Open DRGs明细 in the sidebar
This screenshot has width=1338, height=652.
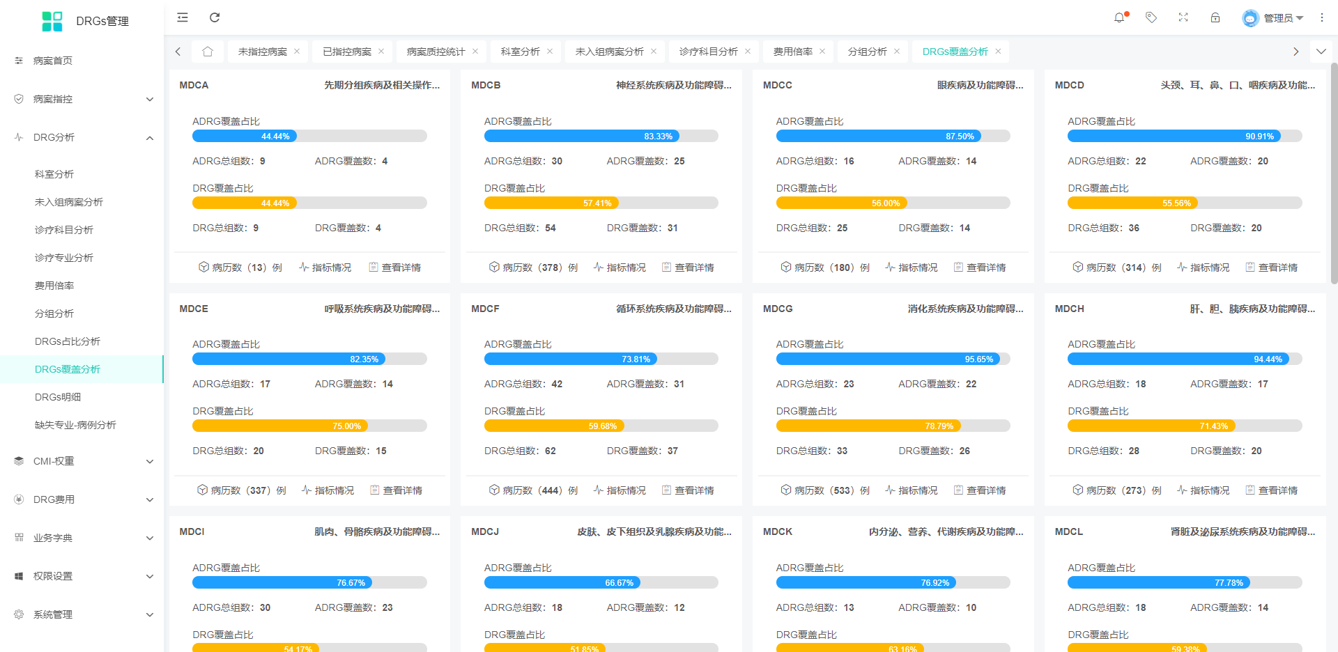(x=58, y=397)
